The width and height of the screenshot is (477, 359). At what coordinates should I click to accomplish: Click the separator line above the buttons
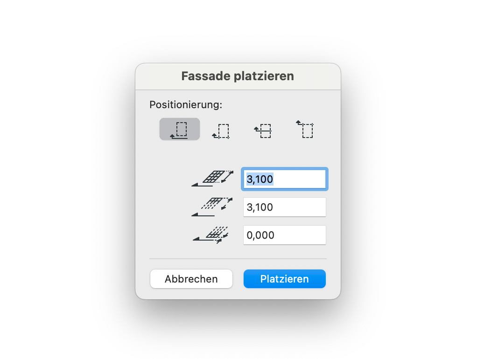coord(238,259)
